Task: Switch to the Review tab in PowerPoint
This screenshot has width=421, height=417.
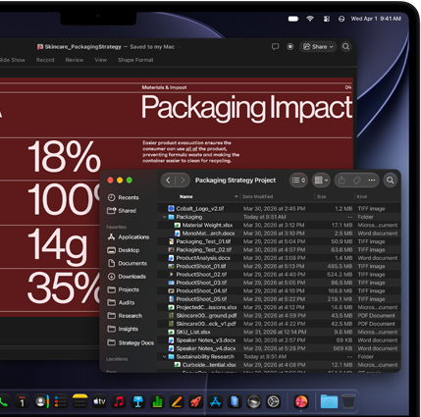Action: coord(75,60)
